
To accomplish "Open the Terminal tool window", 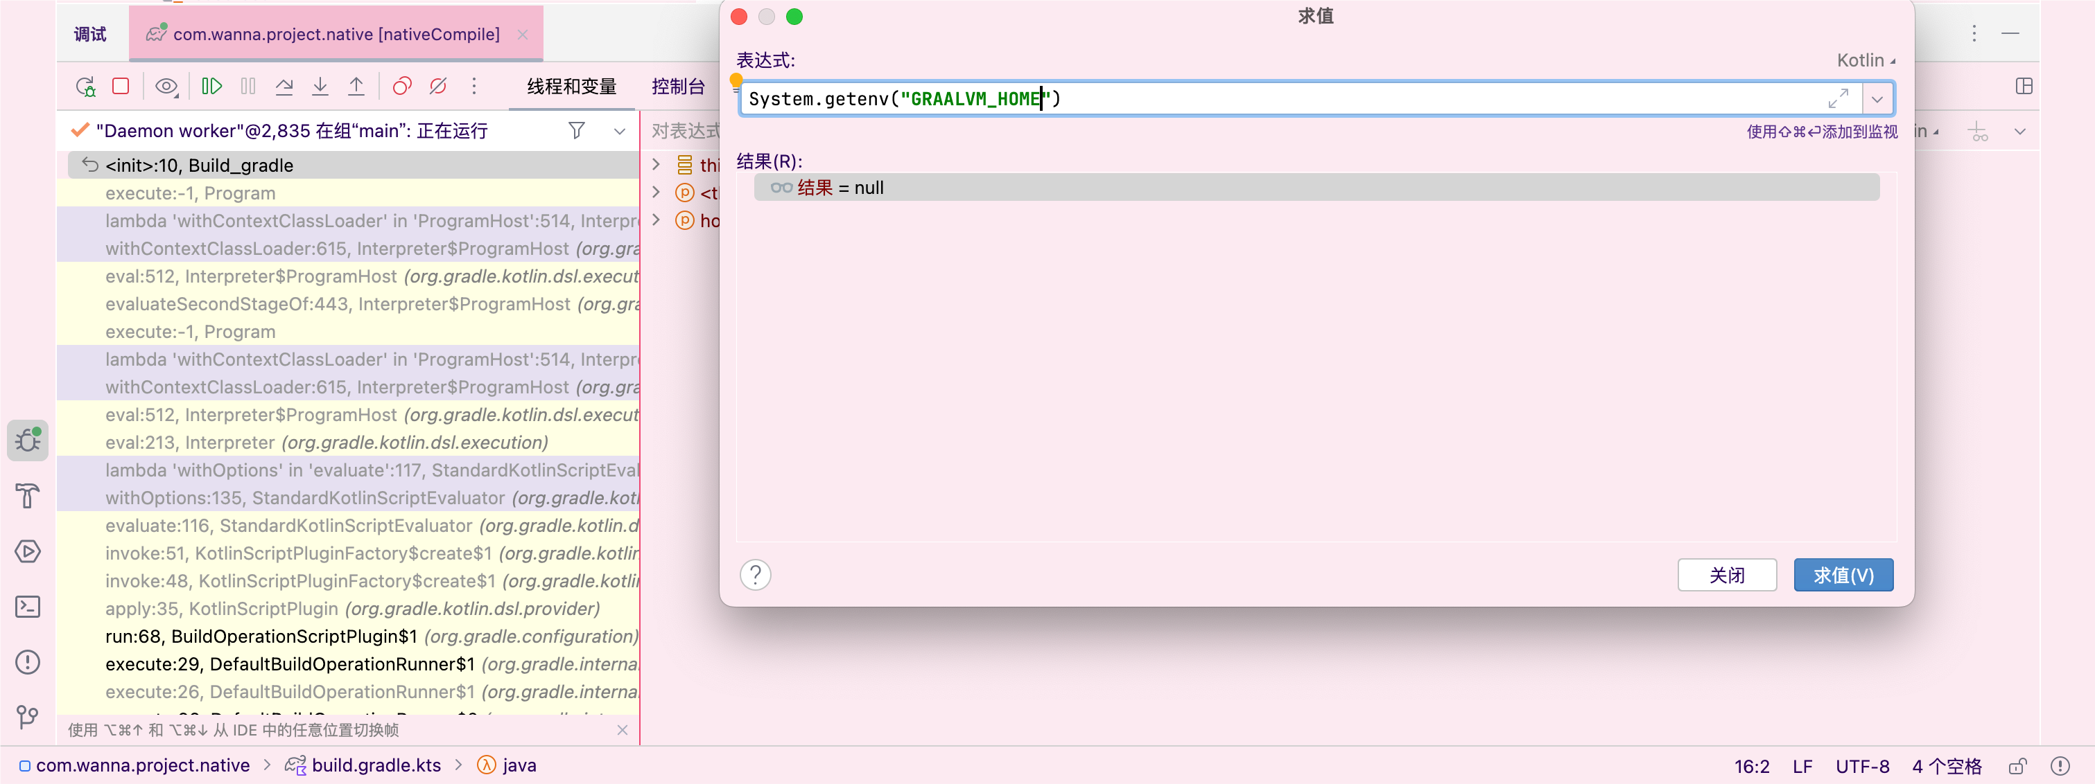I will tap(28, 606).
